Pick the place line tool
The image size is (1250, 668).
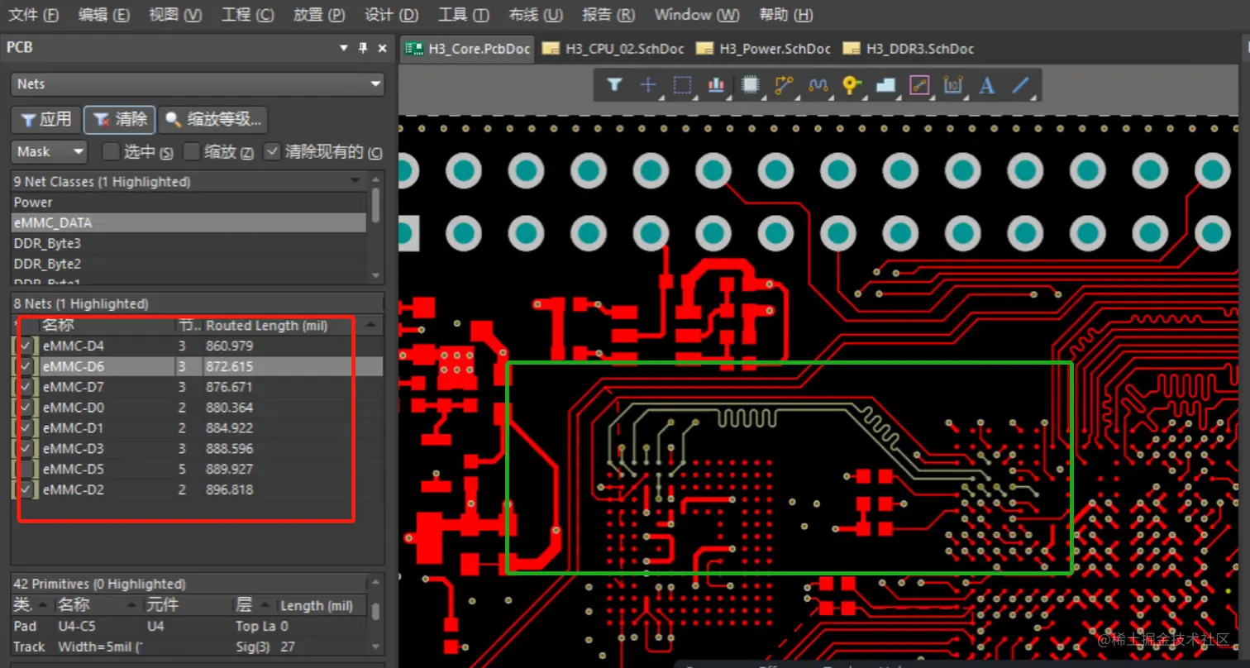1021,84
